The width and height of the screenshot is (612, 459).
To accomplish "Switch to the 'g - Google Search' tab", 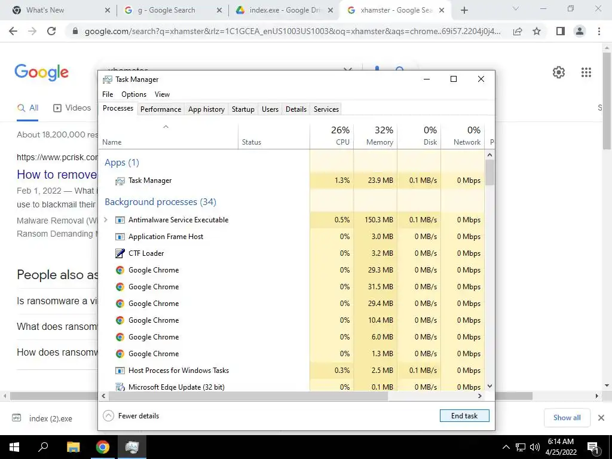I will pos(166,11).
